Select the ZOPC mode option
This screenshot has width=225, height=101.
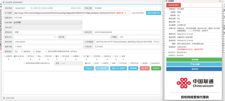tap(93, 63)
